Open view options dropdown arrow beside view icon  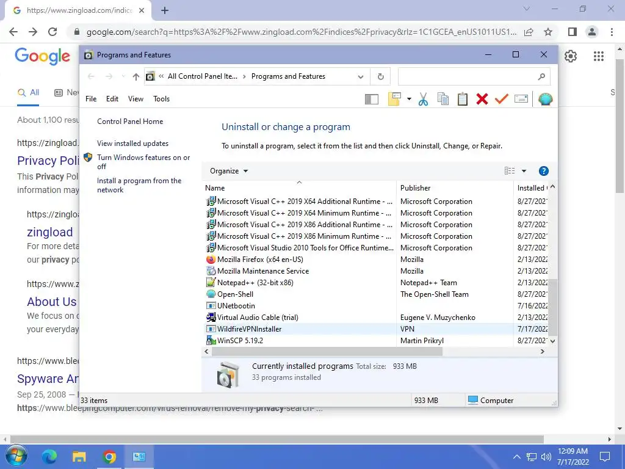pyautogui.click(x=524, y=171)
